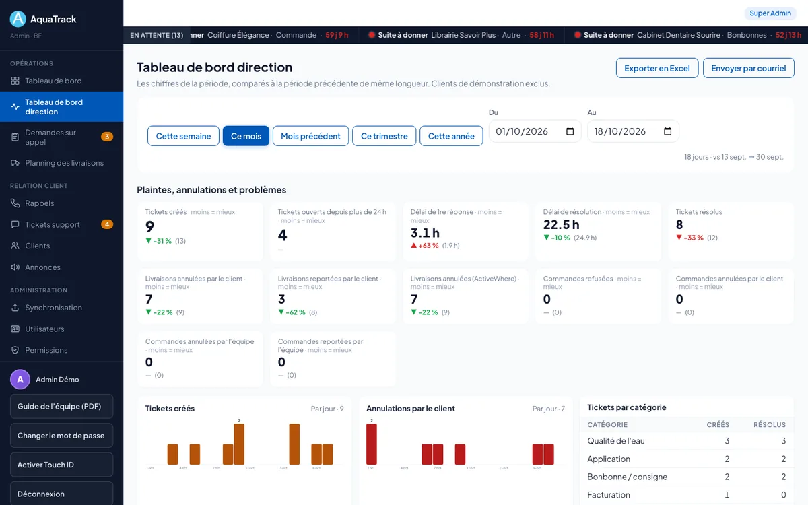Select the Cette année period
The image size is (808, 505).
pyautogui.click(x=451, y=136)
